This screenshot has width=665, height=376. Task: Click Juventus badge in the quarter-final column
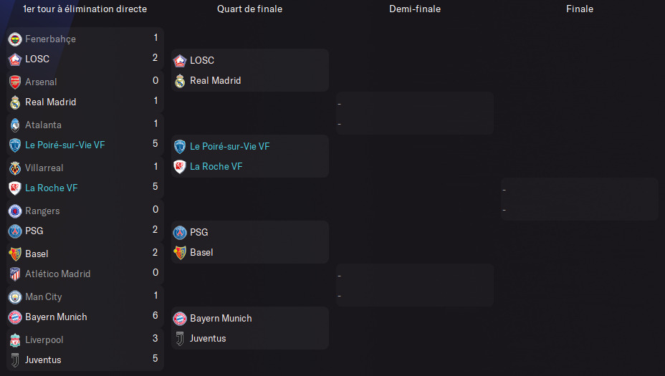[180, 338]
